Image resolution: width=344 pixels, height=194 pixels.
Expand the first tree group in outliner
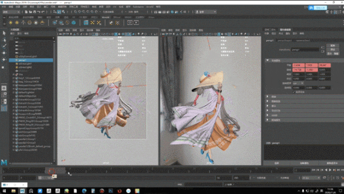pyautogui.click(x=13, y=74)
